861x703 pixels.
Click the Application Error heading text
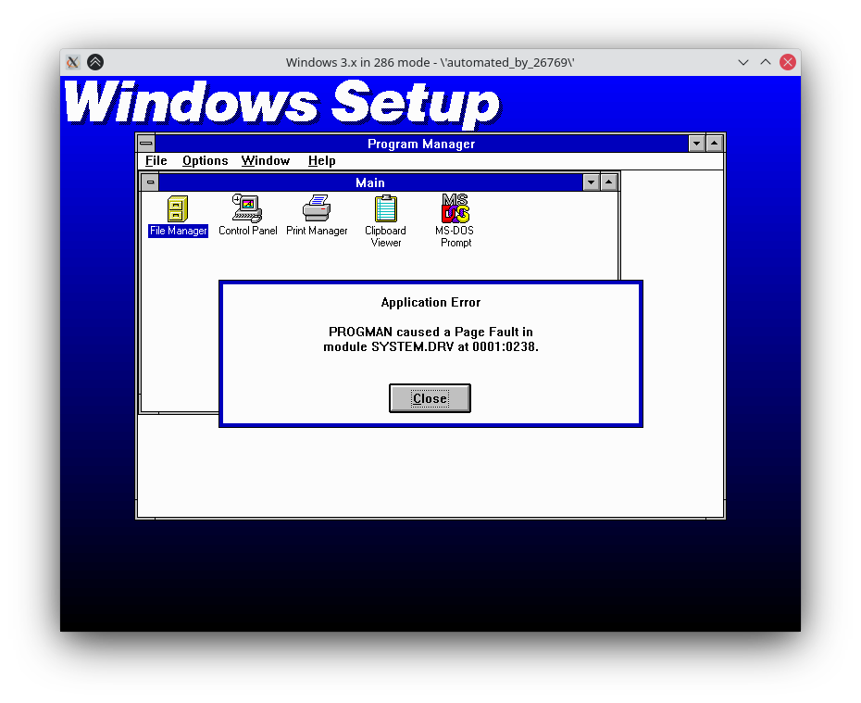[x=430, y=302]
